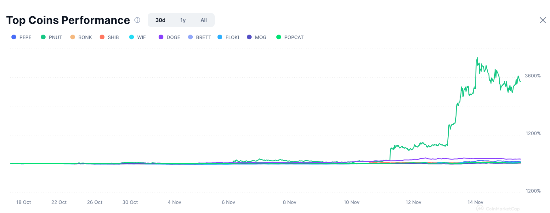Click the Top Coins Performance heading
Viewport: 550px width, 213px height.
(68, 20)
